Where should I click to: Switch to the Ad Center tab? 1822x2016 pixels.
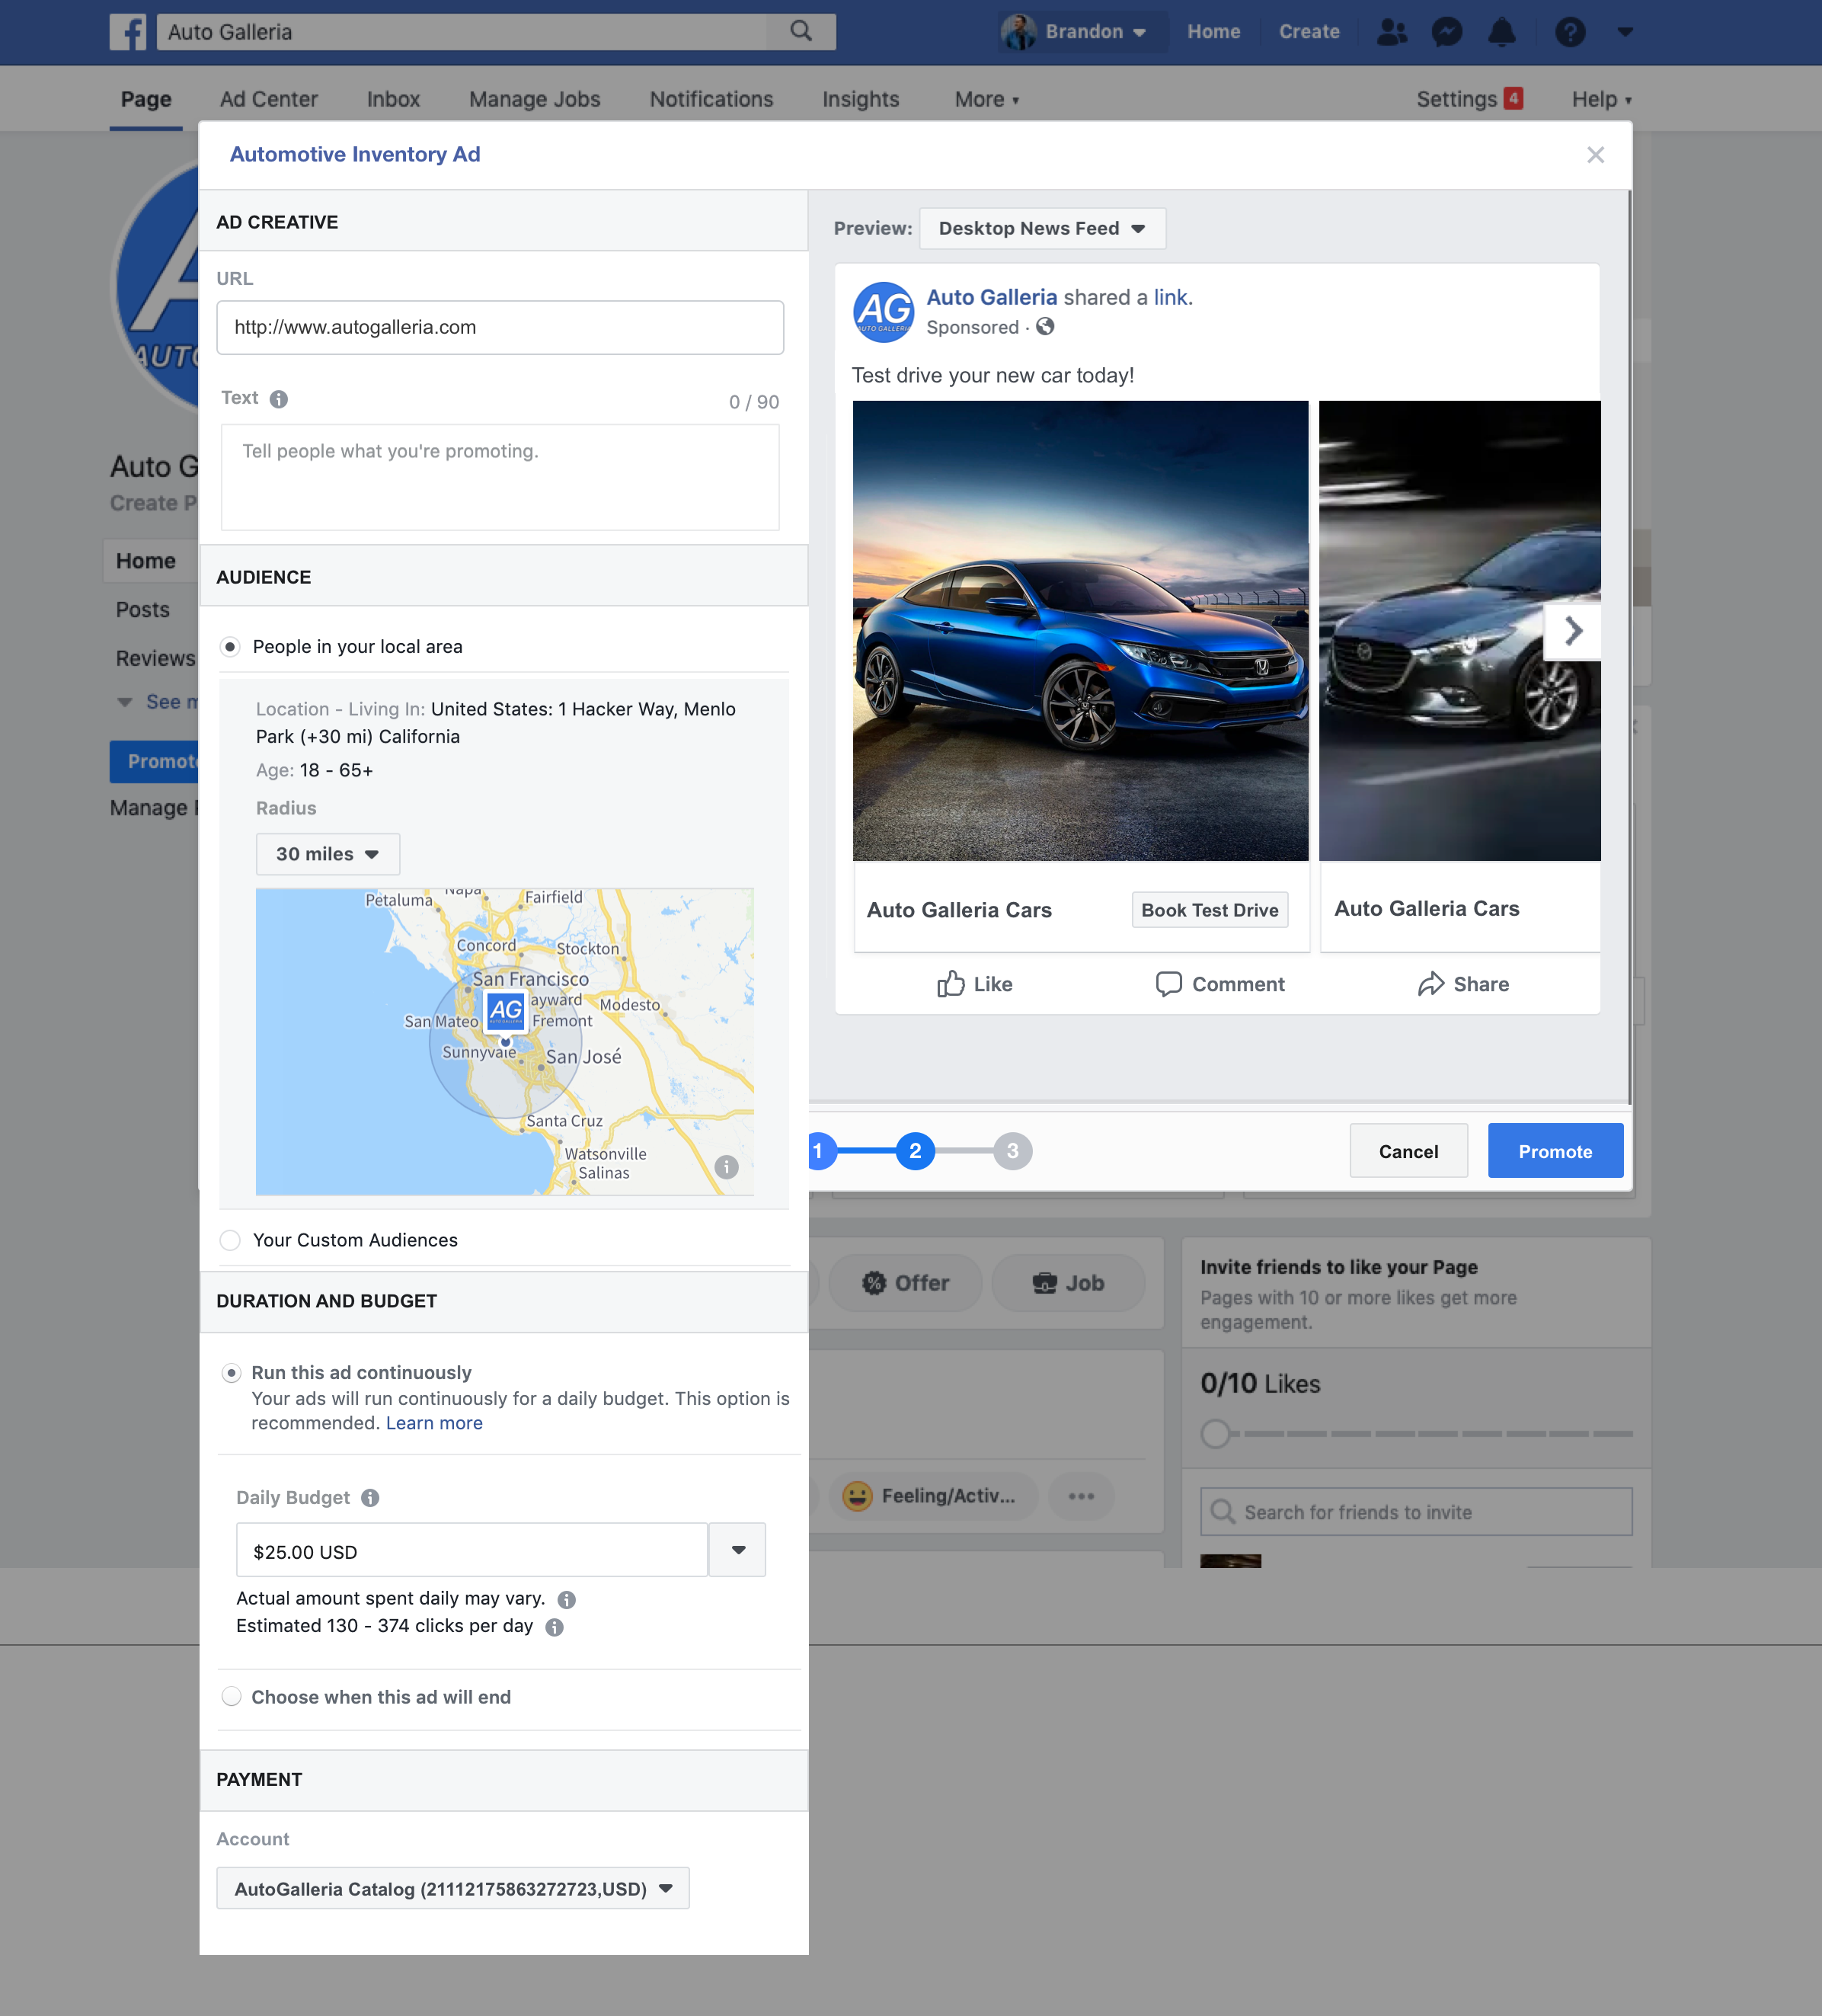pyautogui.click(x=269, y=99)
